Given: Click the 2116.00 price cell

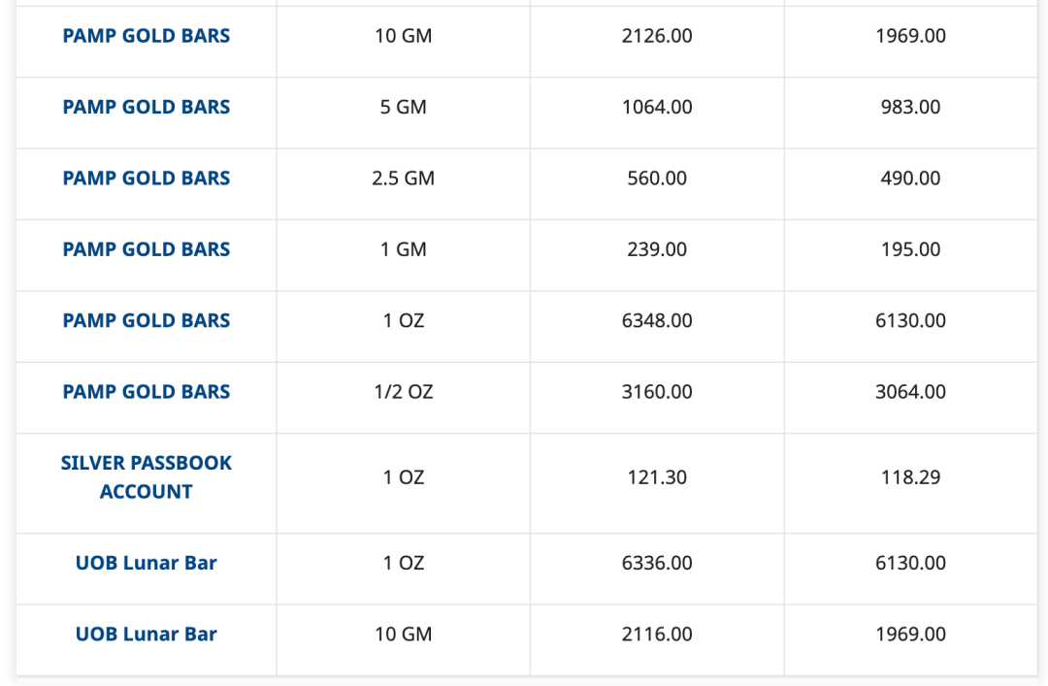Looking at the screenshot, I should (x=657, y=635).
